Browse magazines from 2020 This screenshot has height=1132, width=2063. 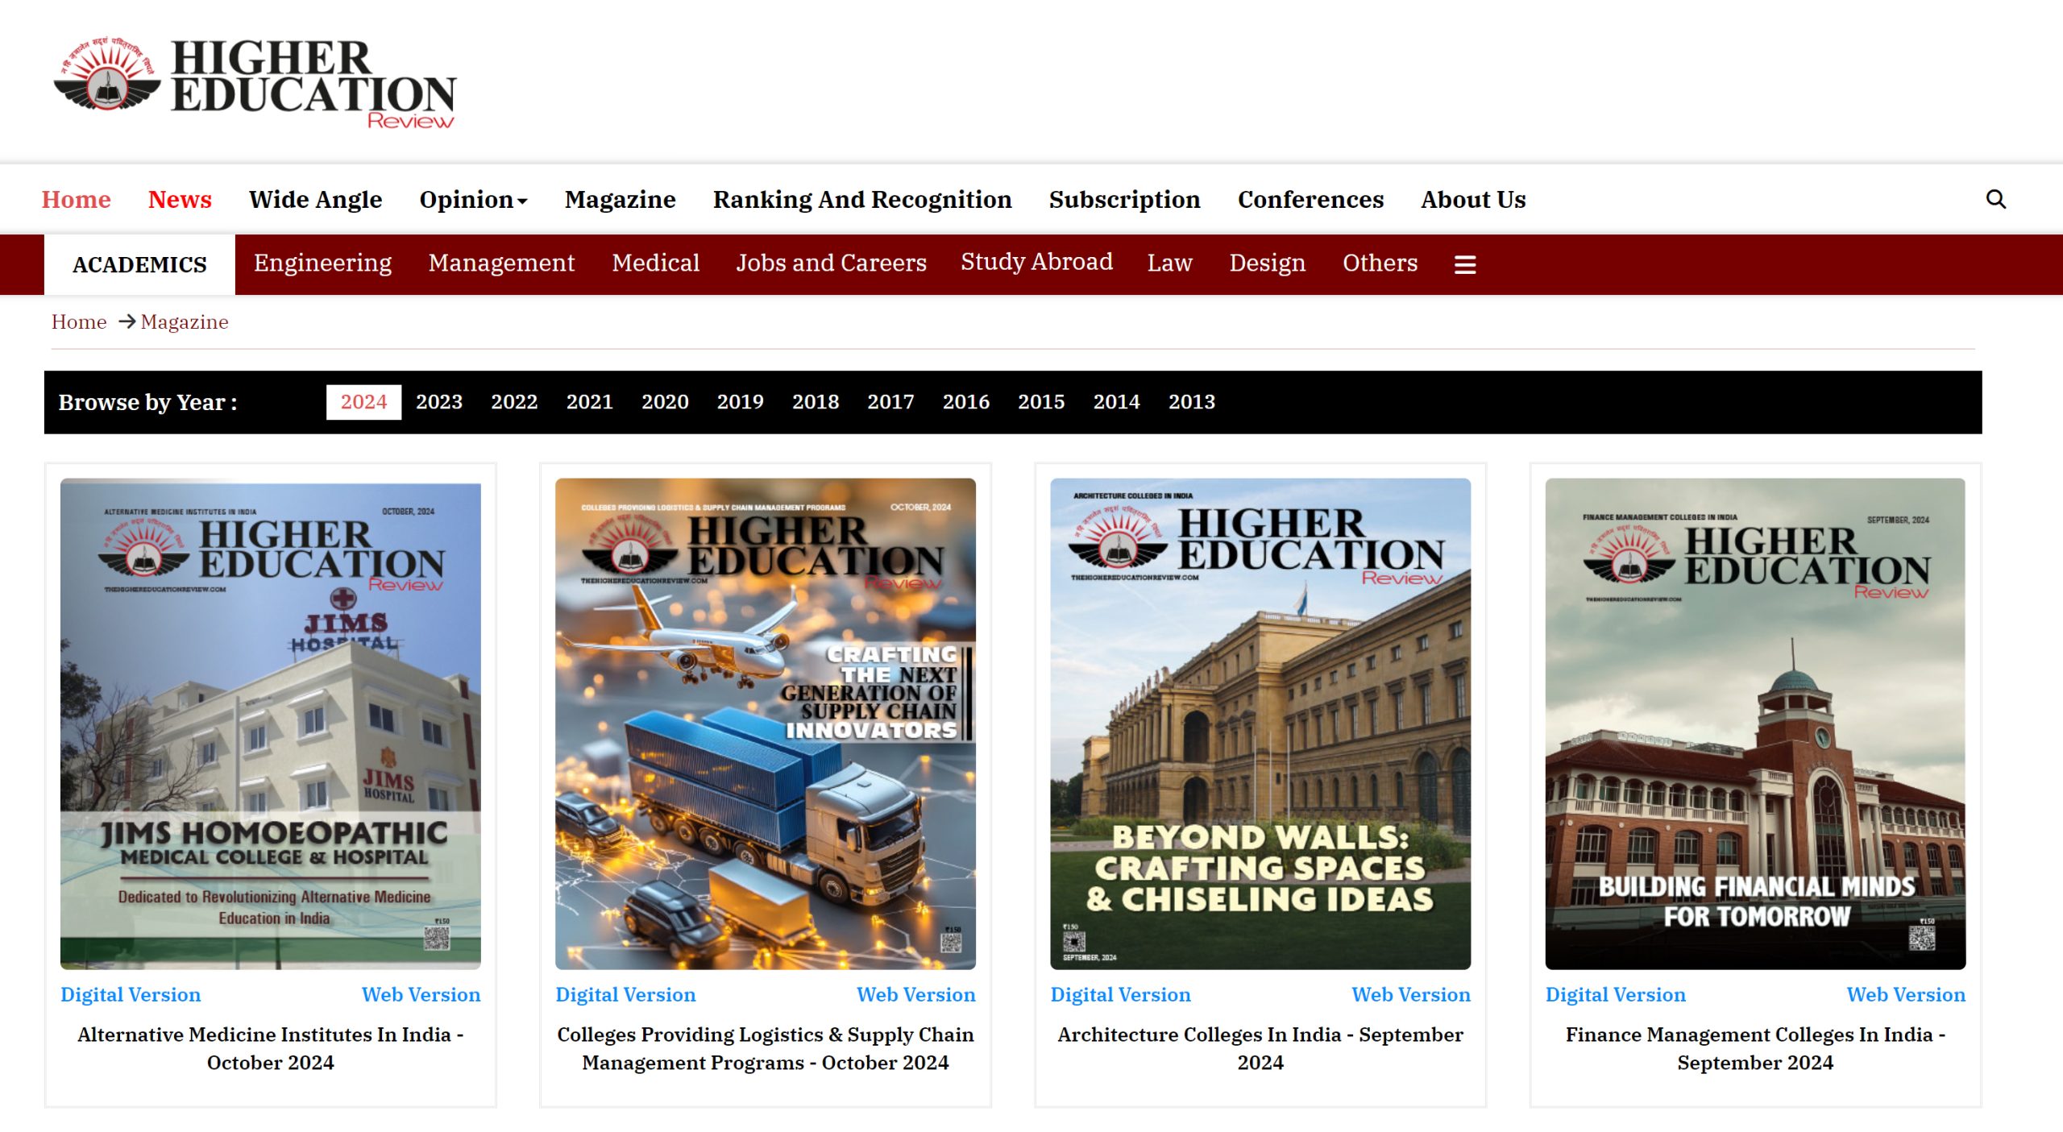click(x=665, y=402)
